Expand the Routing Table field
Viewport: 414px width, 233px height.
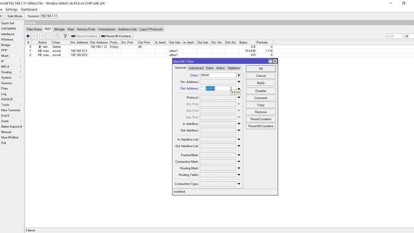(x=239, y=175)
